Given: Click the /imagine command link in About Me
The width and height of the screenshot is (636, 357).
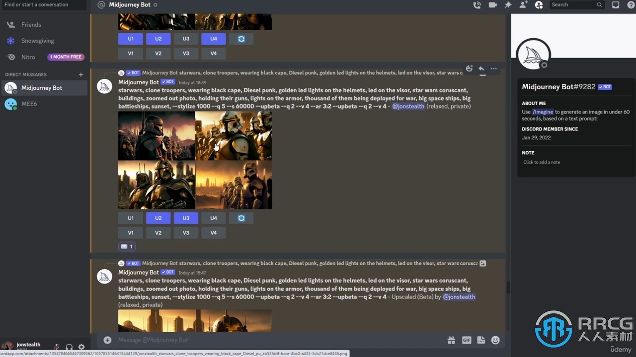Looking at the screenshot, I should 543,112.
